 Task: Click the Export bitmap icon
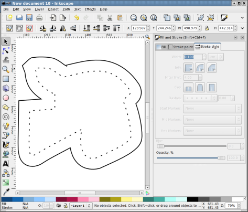click(x=63, y=18)
